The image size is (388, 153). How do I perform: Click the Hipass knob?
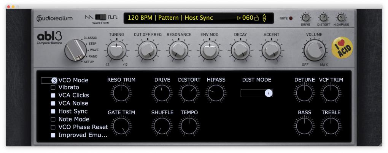pyautogui.click(x=216, y=93)
